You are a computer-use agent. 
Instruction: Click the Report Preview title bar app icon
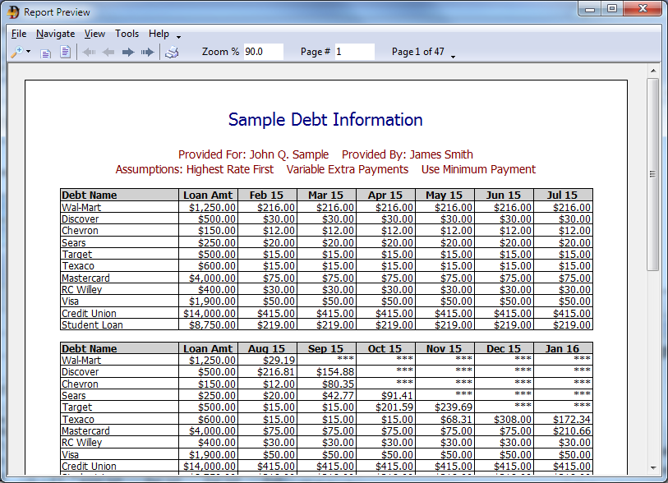tap(13, 12)
